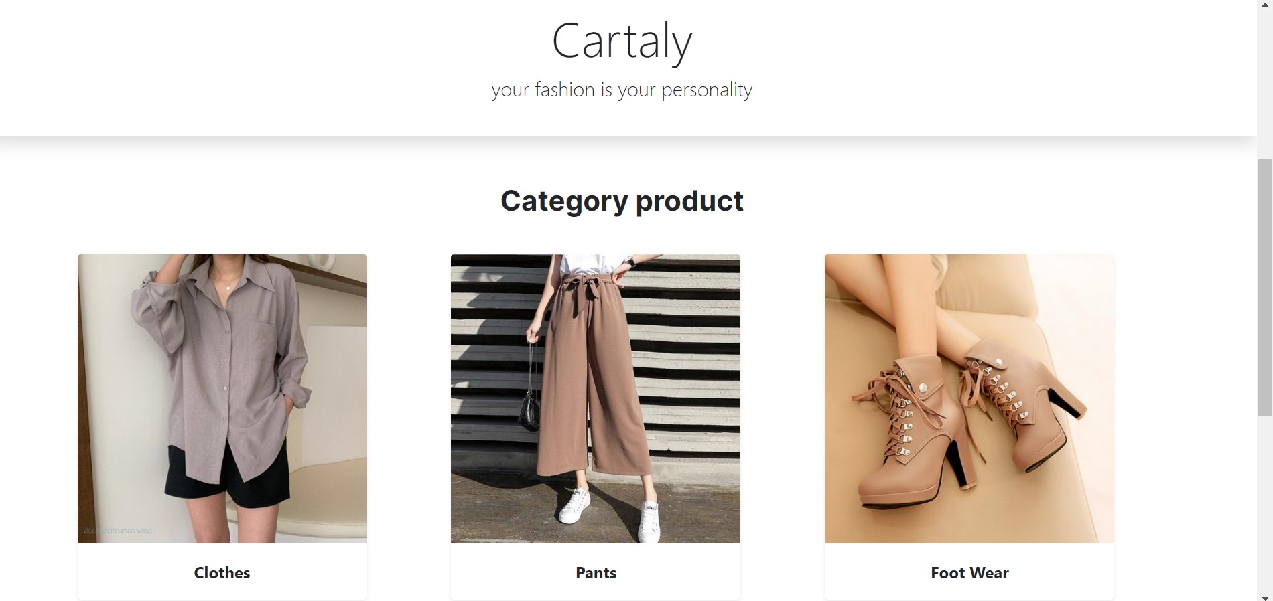Click the scrollbar up arrow
1273x601 pixels.
[1265, 5]
